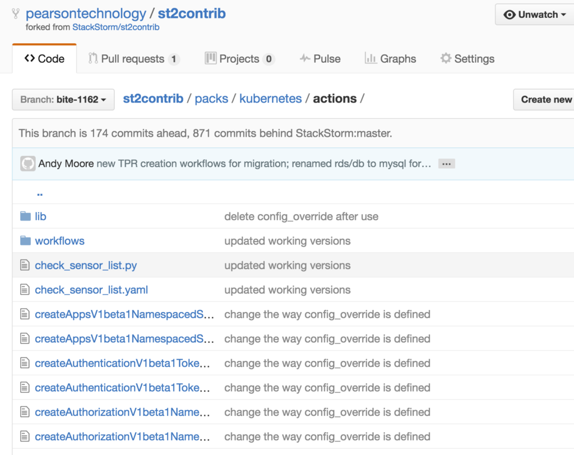
Task: Click the lib folder icon
Action: point(25,216)
